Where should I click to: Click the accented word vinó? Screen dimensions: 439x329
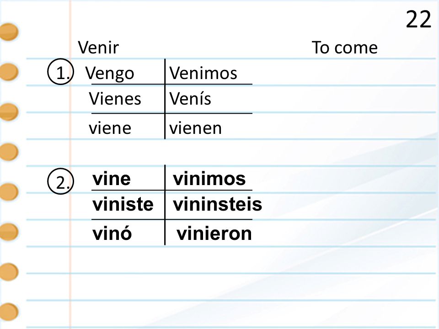tap(112, 233)
